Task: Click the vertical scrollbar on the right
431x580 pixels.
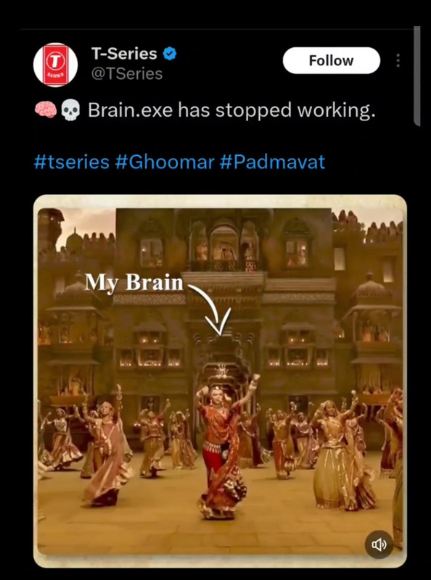Action: pos(417,76)
